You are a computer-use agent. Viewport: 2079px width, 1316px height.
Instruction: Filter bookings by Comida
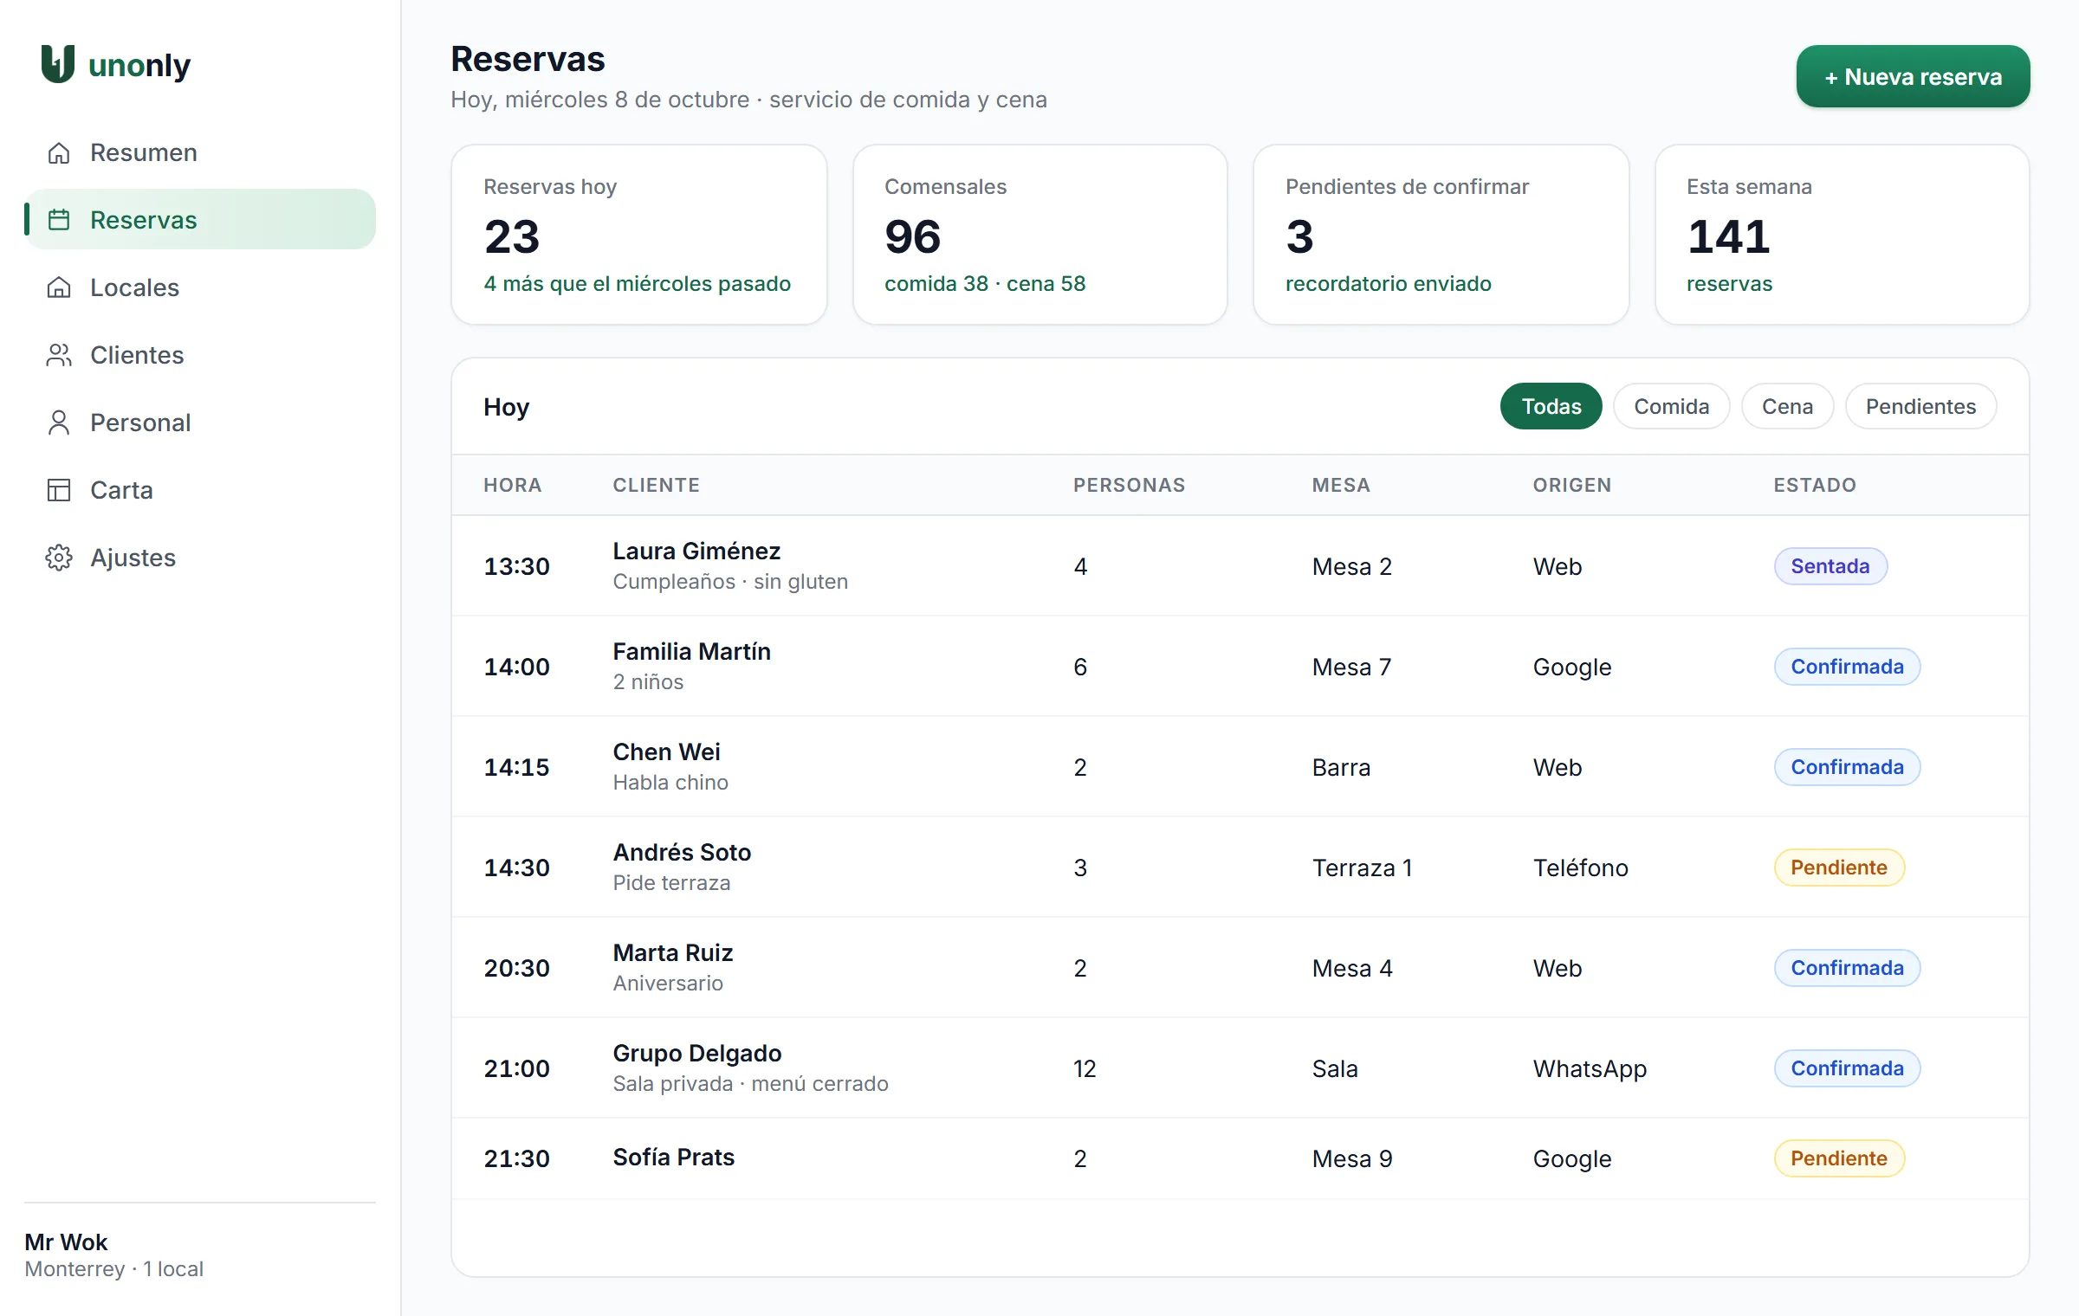[x=1671, y=406]
